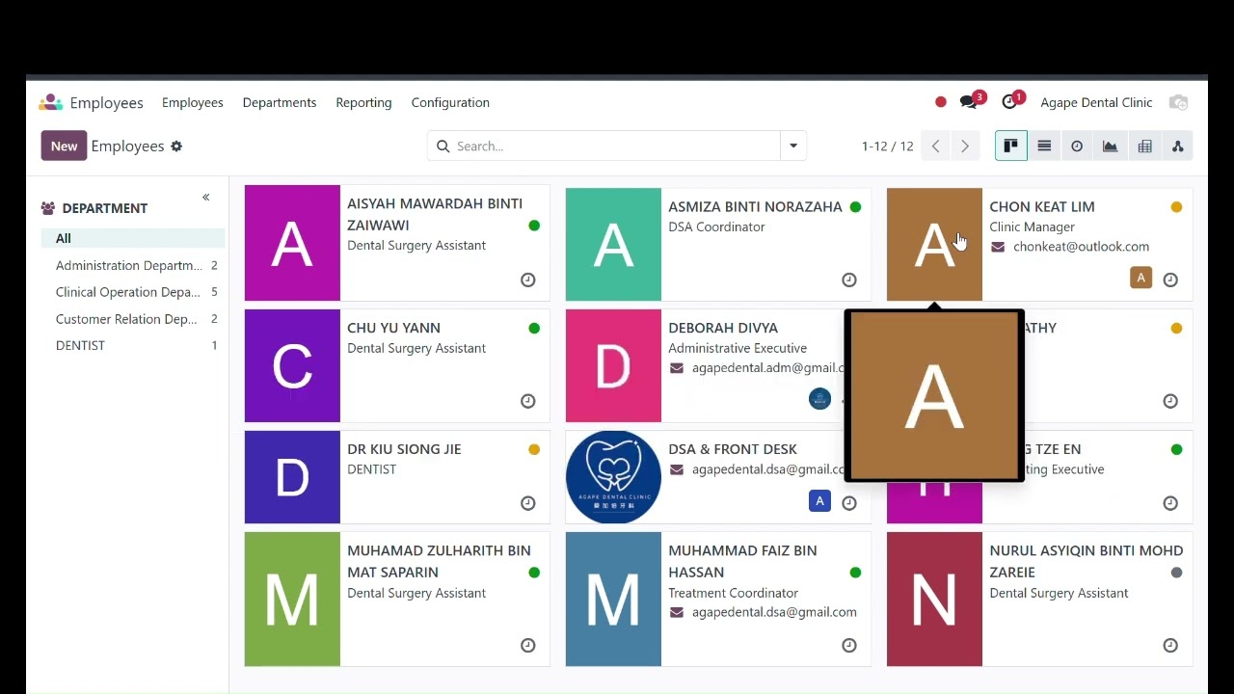
Task: Click the 1-12 / 12 pager counter
Action: tap(887, 147)
